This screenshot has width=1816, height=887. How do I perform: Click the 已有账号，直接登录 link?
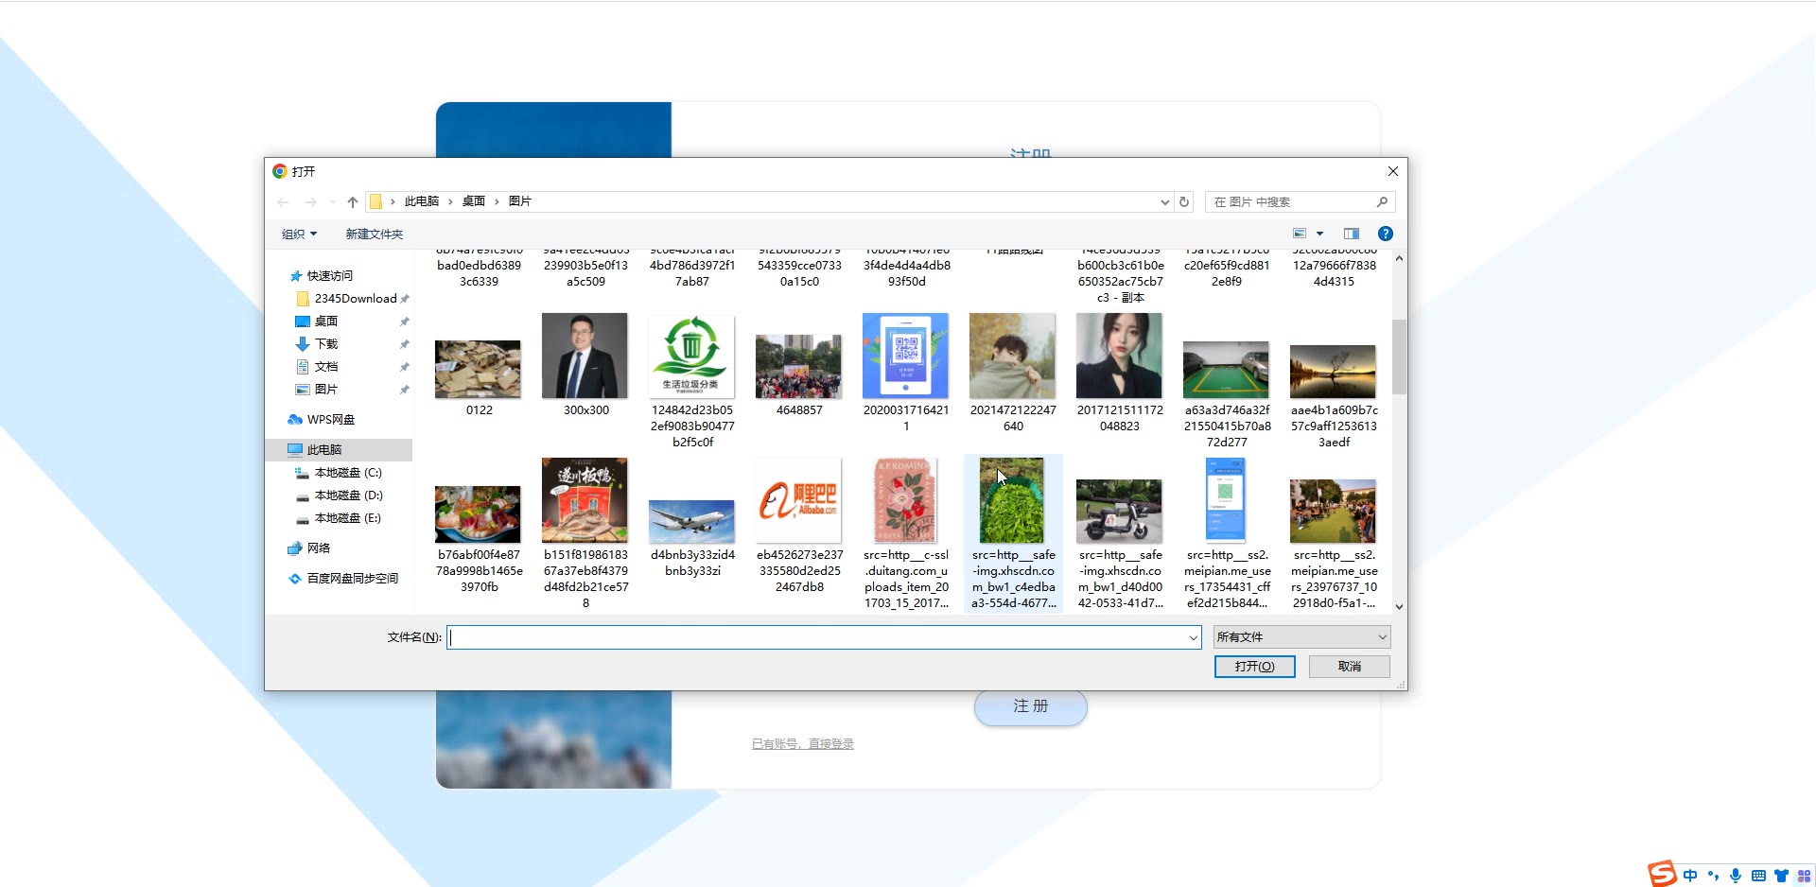coord(802,744)
